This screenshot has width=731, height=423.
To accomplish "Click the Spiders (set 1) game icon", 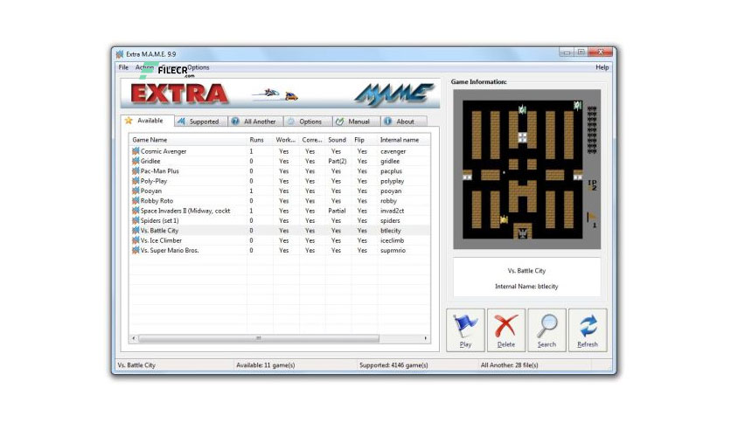I will 136,220.
